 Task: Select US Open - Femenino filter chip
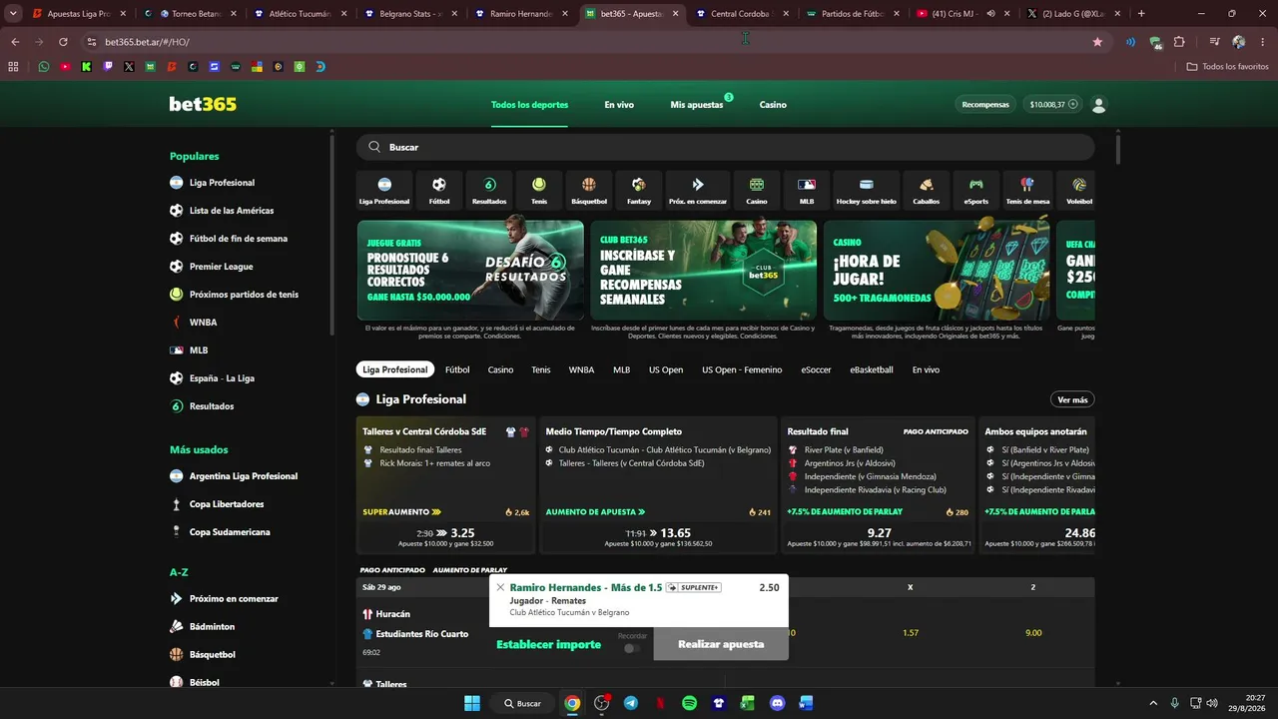742,369
